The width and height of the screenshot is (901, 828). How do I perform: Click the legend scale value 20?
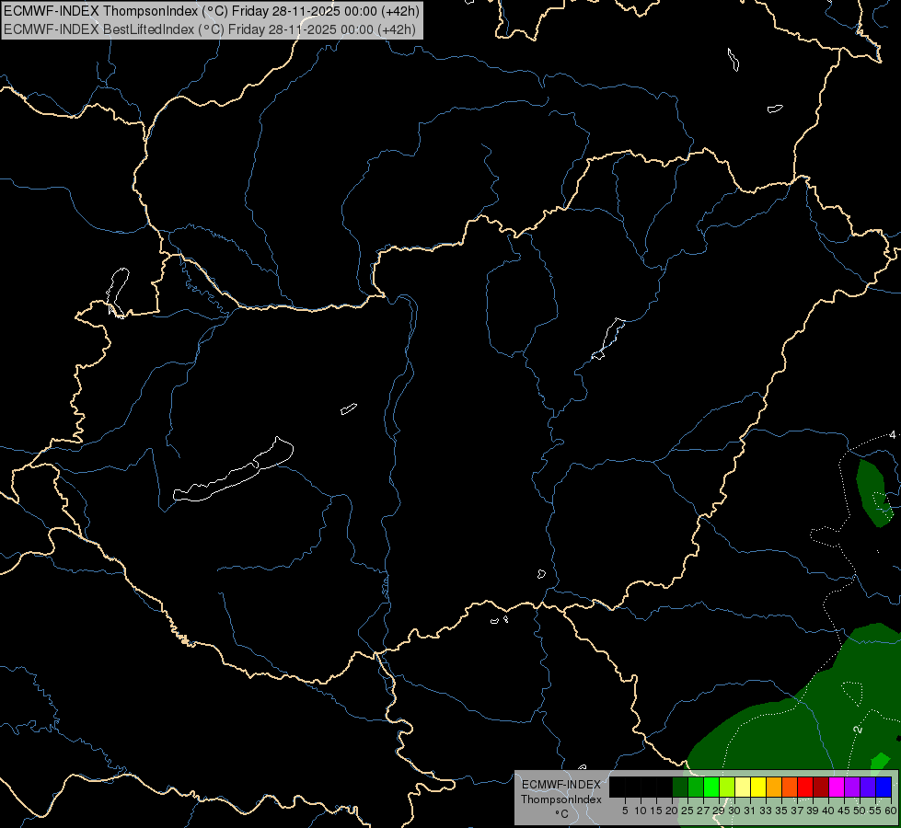click(672, 811)
